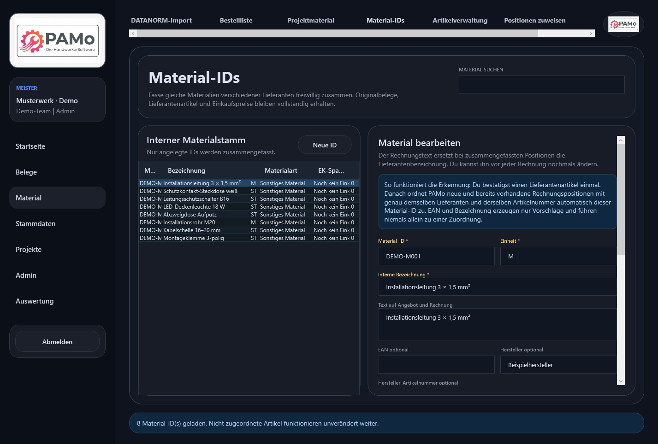This screenshot has height=444, width=658.
Task: Open Stammdaten in the sidebar
Action: click(57, 223)
